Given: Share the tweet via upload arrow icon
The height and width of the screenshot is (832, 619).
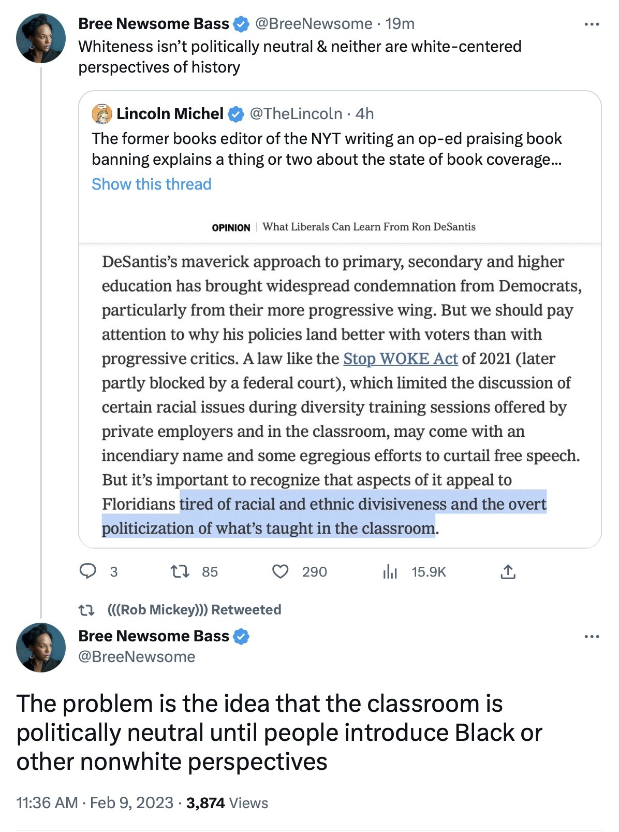Looking at the screenshot, I should tap(508, 571).
